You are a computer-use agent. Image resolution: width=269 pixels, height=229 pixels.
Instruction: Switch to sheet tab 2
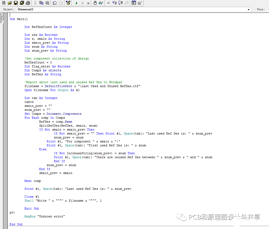click(x=2, y=18)
